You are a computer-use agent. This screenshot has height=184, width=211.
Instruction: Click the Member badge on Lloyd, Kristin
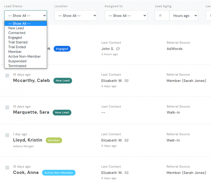point(54,140)
